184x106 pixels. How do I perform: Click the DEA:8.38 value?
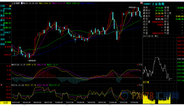pyautogui.click(x=41, y=65)
